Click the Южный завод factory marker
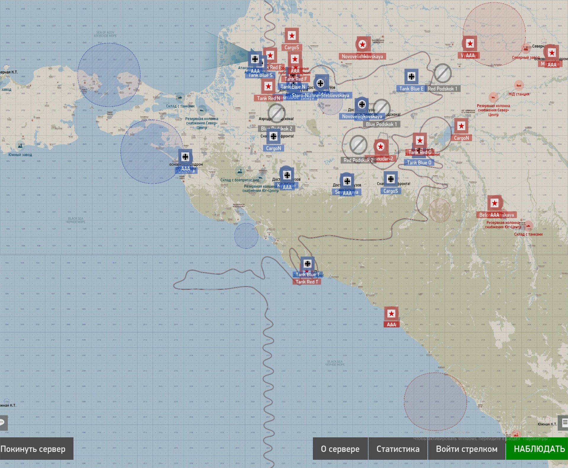Viewport: 568px width, 468px height. (x=20, y=146)
